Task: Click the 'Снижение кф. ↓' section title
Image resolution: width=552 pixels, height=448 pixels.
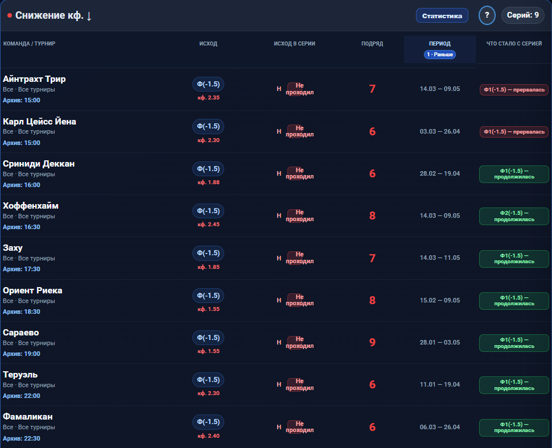Action: coord(53,15)
